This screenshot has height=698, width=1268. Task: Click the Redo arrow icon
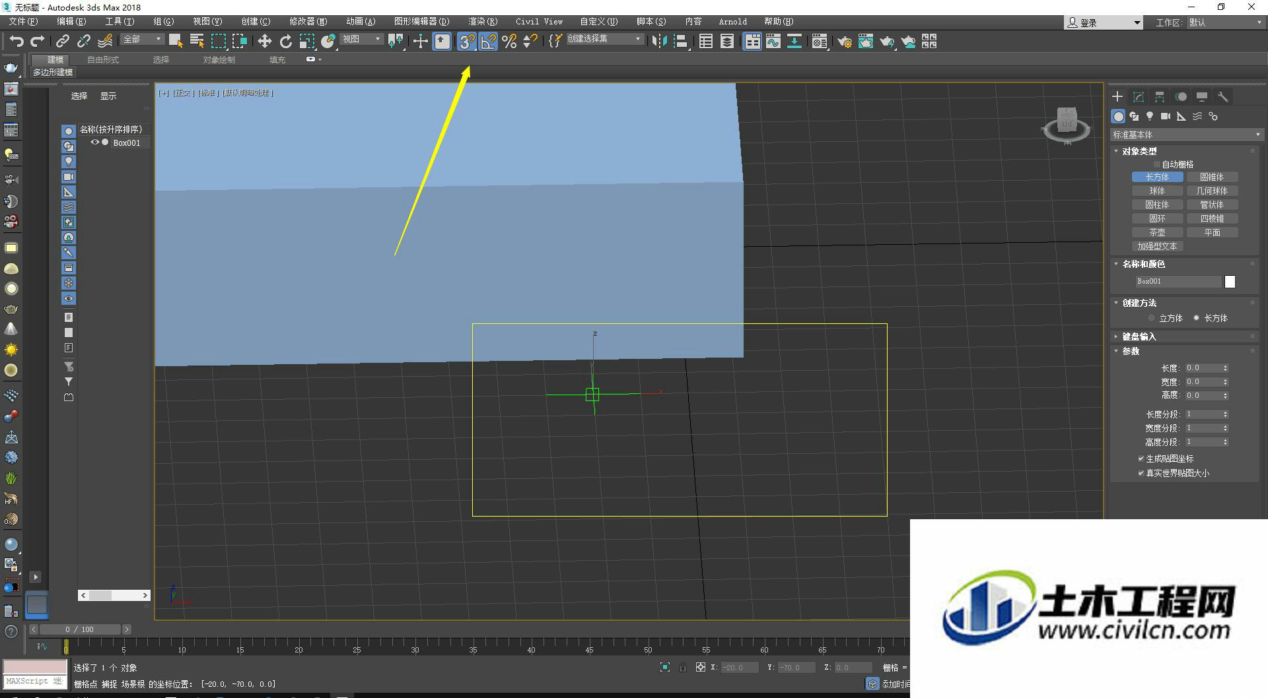pos(38,42)
